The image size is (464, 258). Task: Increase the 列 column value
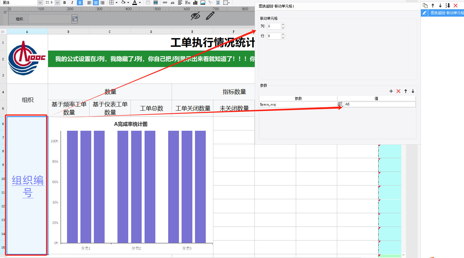click(283, 24)
